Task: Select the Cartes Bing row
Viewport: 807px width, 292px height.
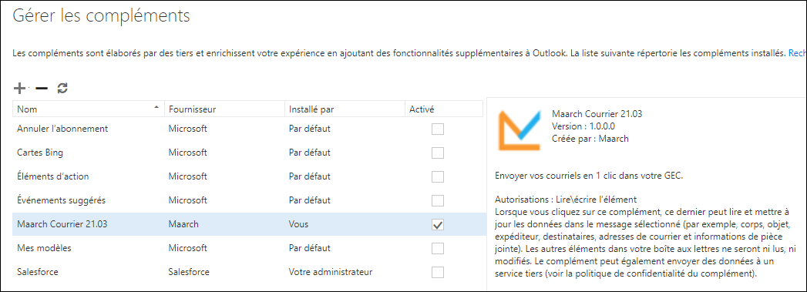Action: tap(250, 153)
